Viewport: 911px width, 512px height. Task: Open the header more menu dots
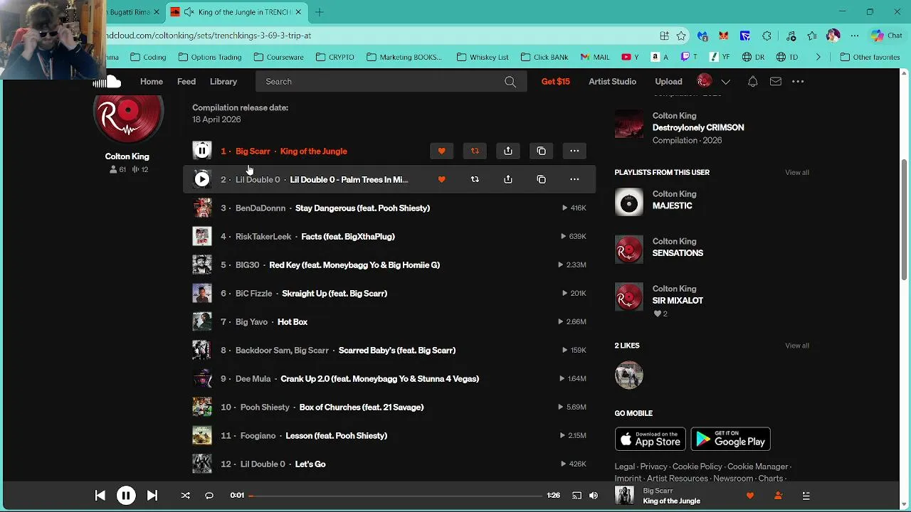coord(798,82)
